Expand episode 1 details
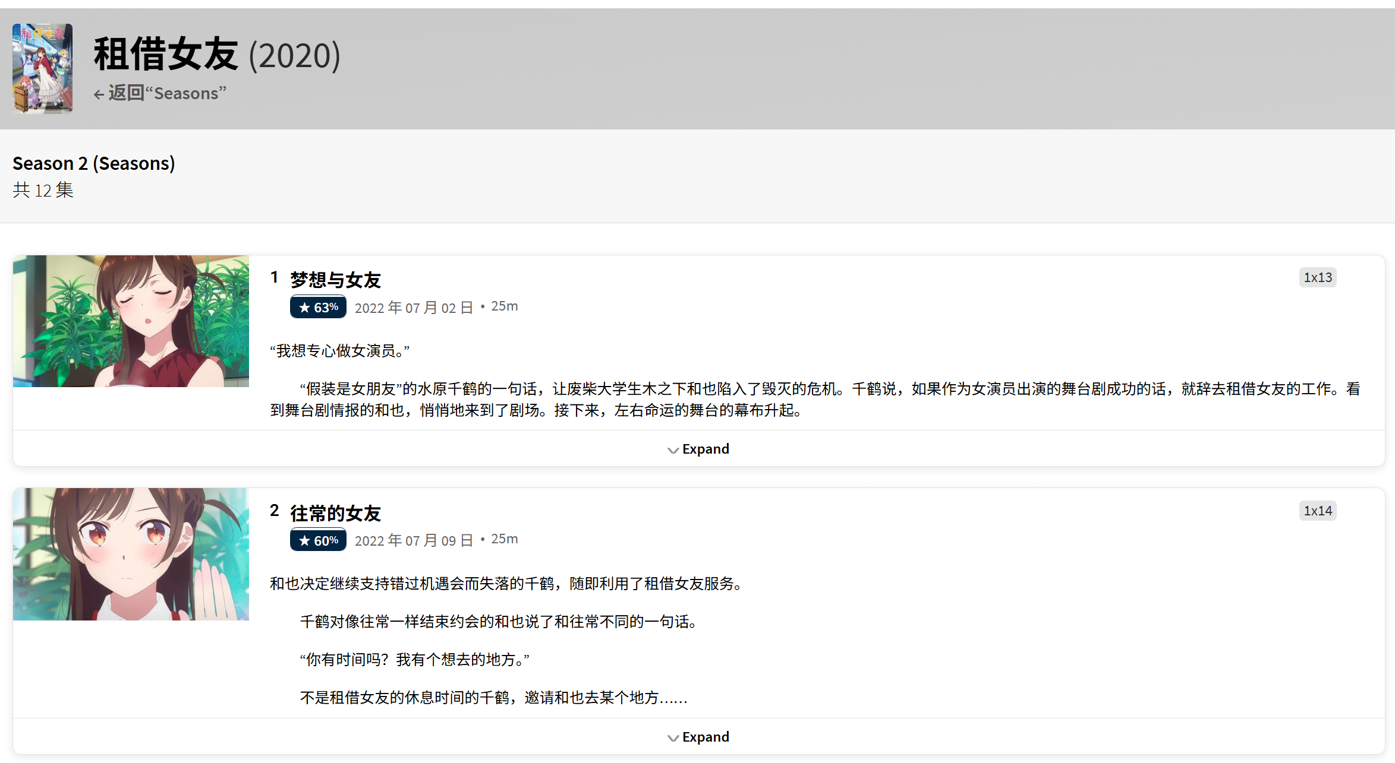The width and height of the screenshot is (1395, 763). coord(698,449)
